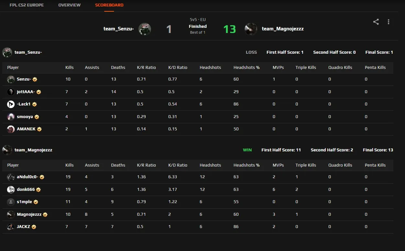Image resolution: width=405 pixels, height=251 pixels.
Task: Click team_Magnojezzz avatar in match header
Action: 251,29
